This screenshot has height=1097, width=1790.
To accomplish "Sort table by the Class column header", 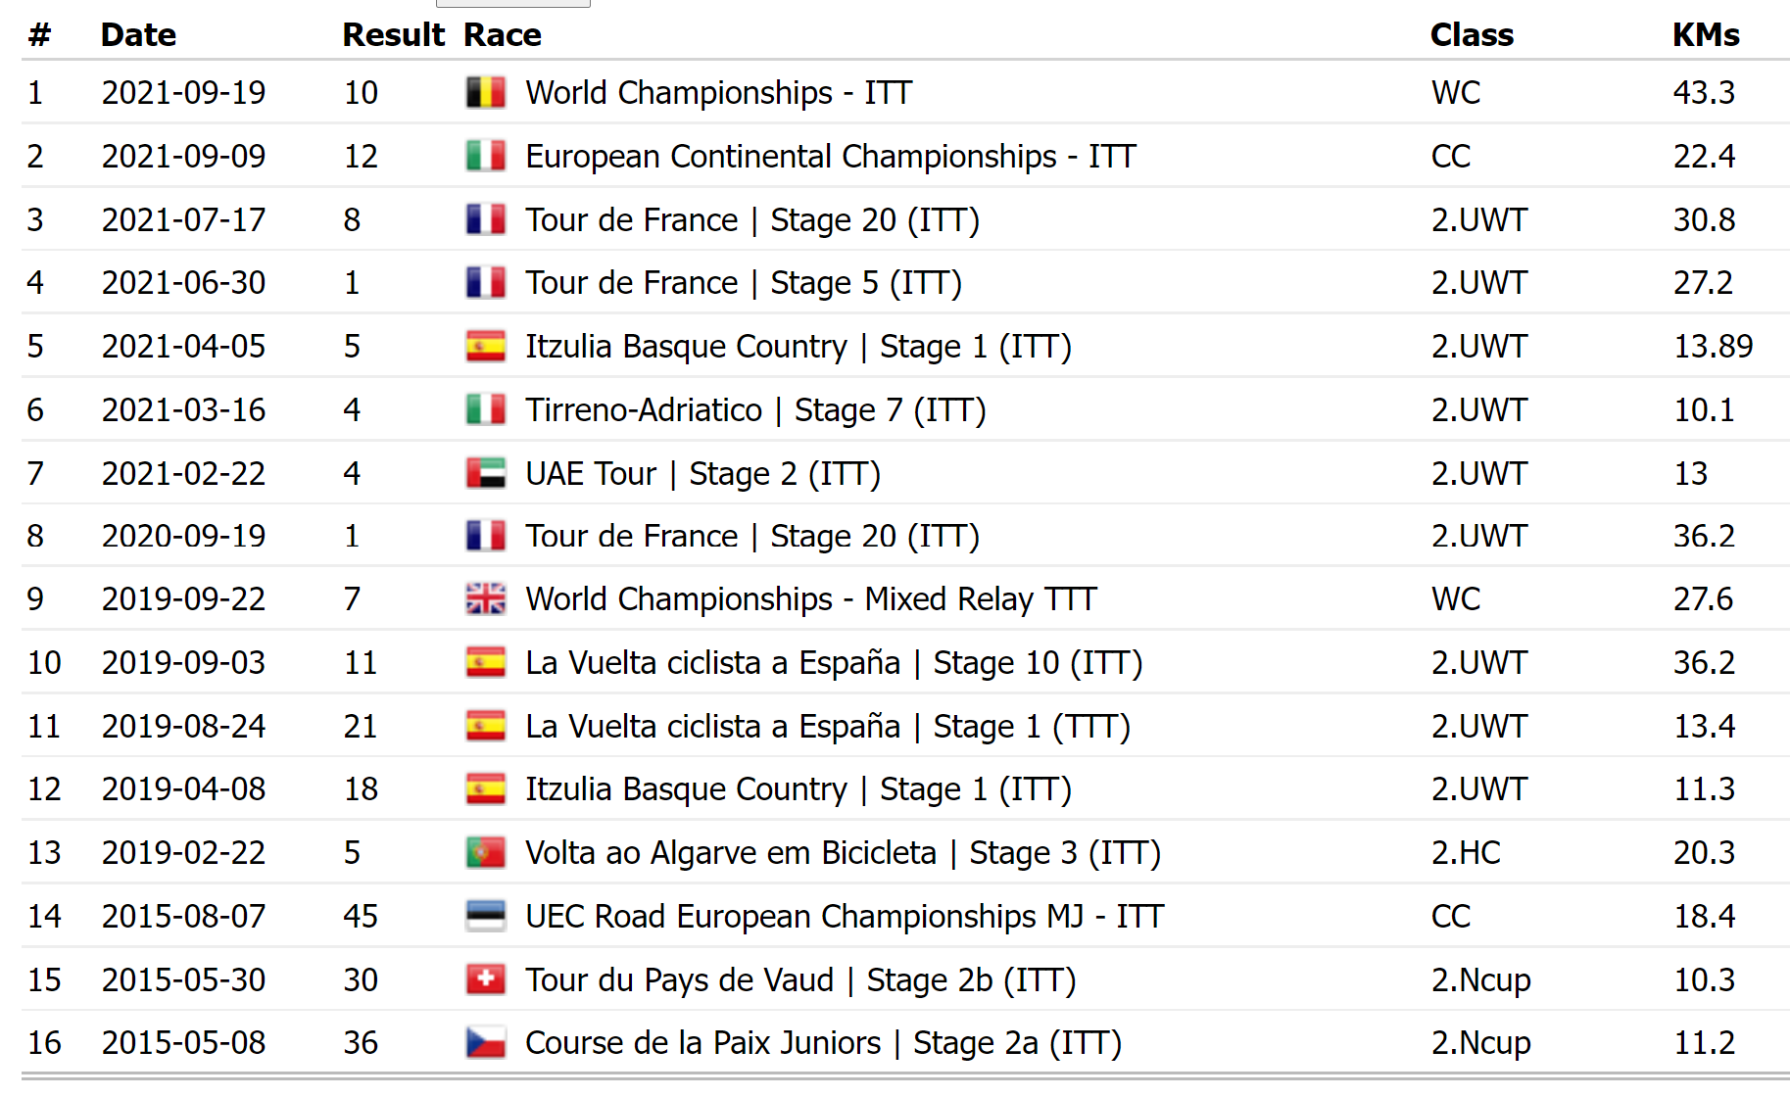I will 1471,35.
